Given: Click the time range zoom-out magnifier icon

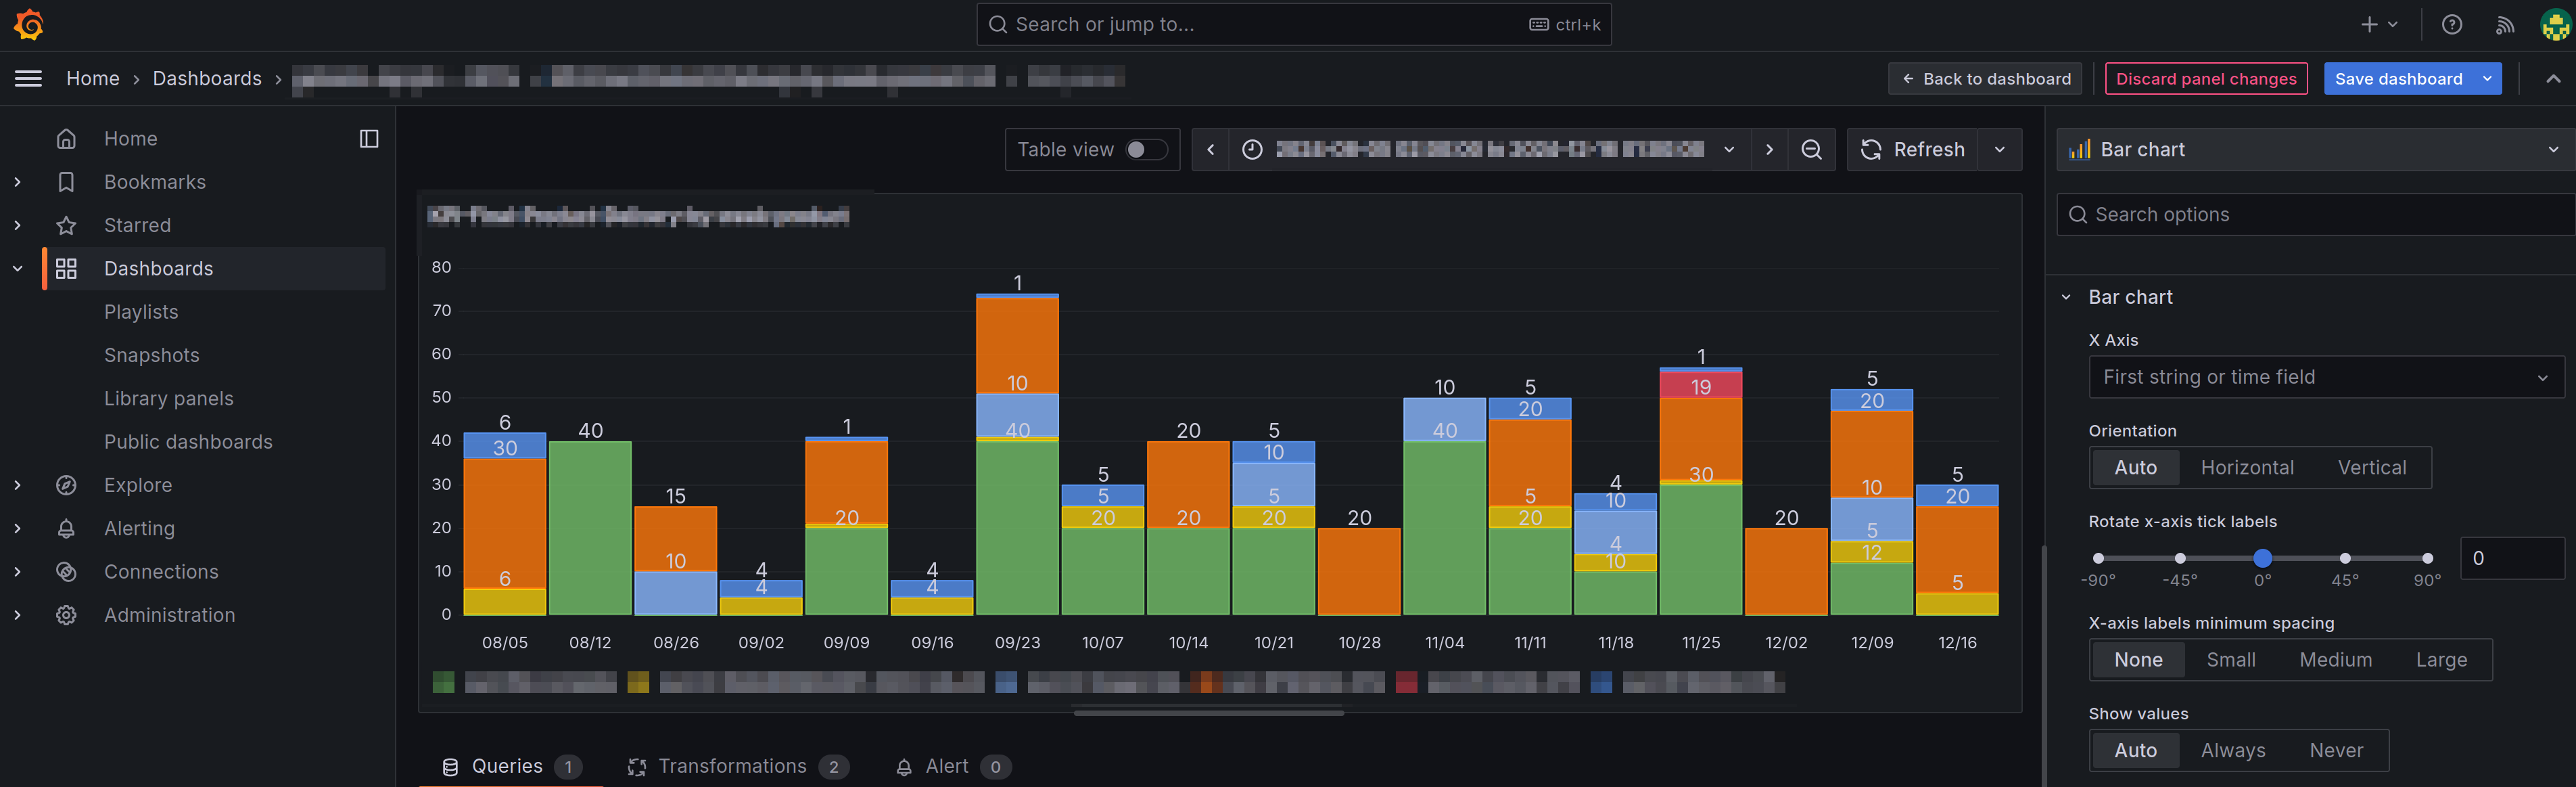Looking at the screenshot, I should (x=1812, y=149).
